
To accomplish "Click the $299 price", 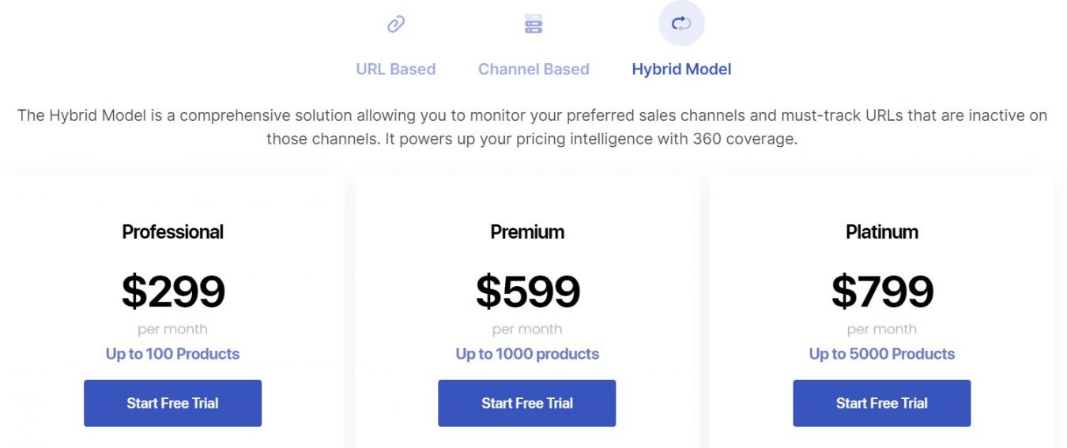I will [x=173, y=292].
